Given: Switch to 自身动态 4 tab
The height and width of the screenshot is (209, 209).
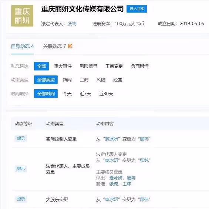Looking at the screenshot, I should coord(23,46).
